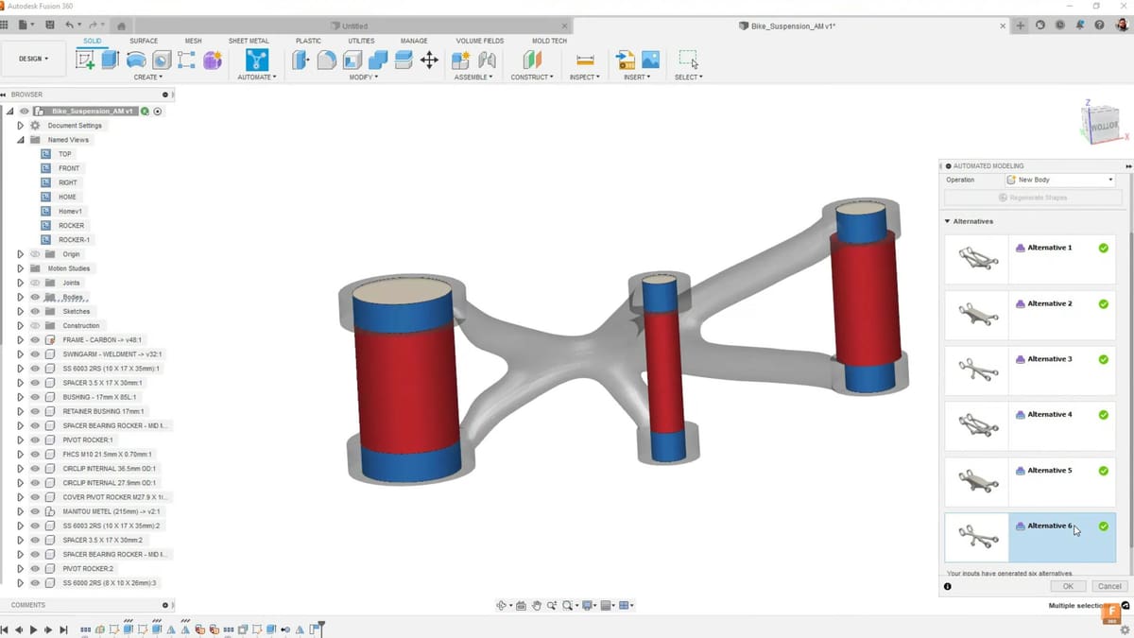Screen dimensions: 1134x638
Task: Click the green checkmark on Alternative 3
Action: coord(1103,359)
